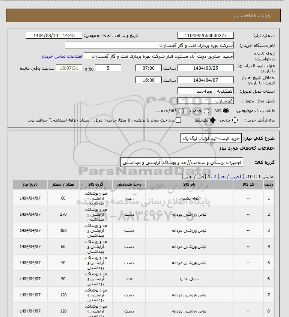Select the unit عدد cell in row 1
This screenshot has width=289, height=317.
point(129,198)
